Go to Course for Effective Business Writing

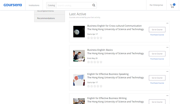click(157, 102)
